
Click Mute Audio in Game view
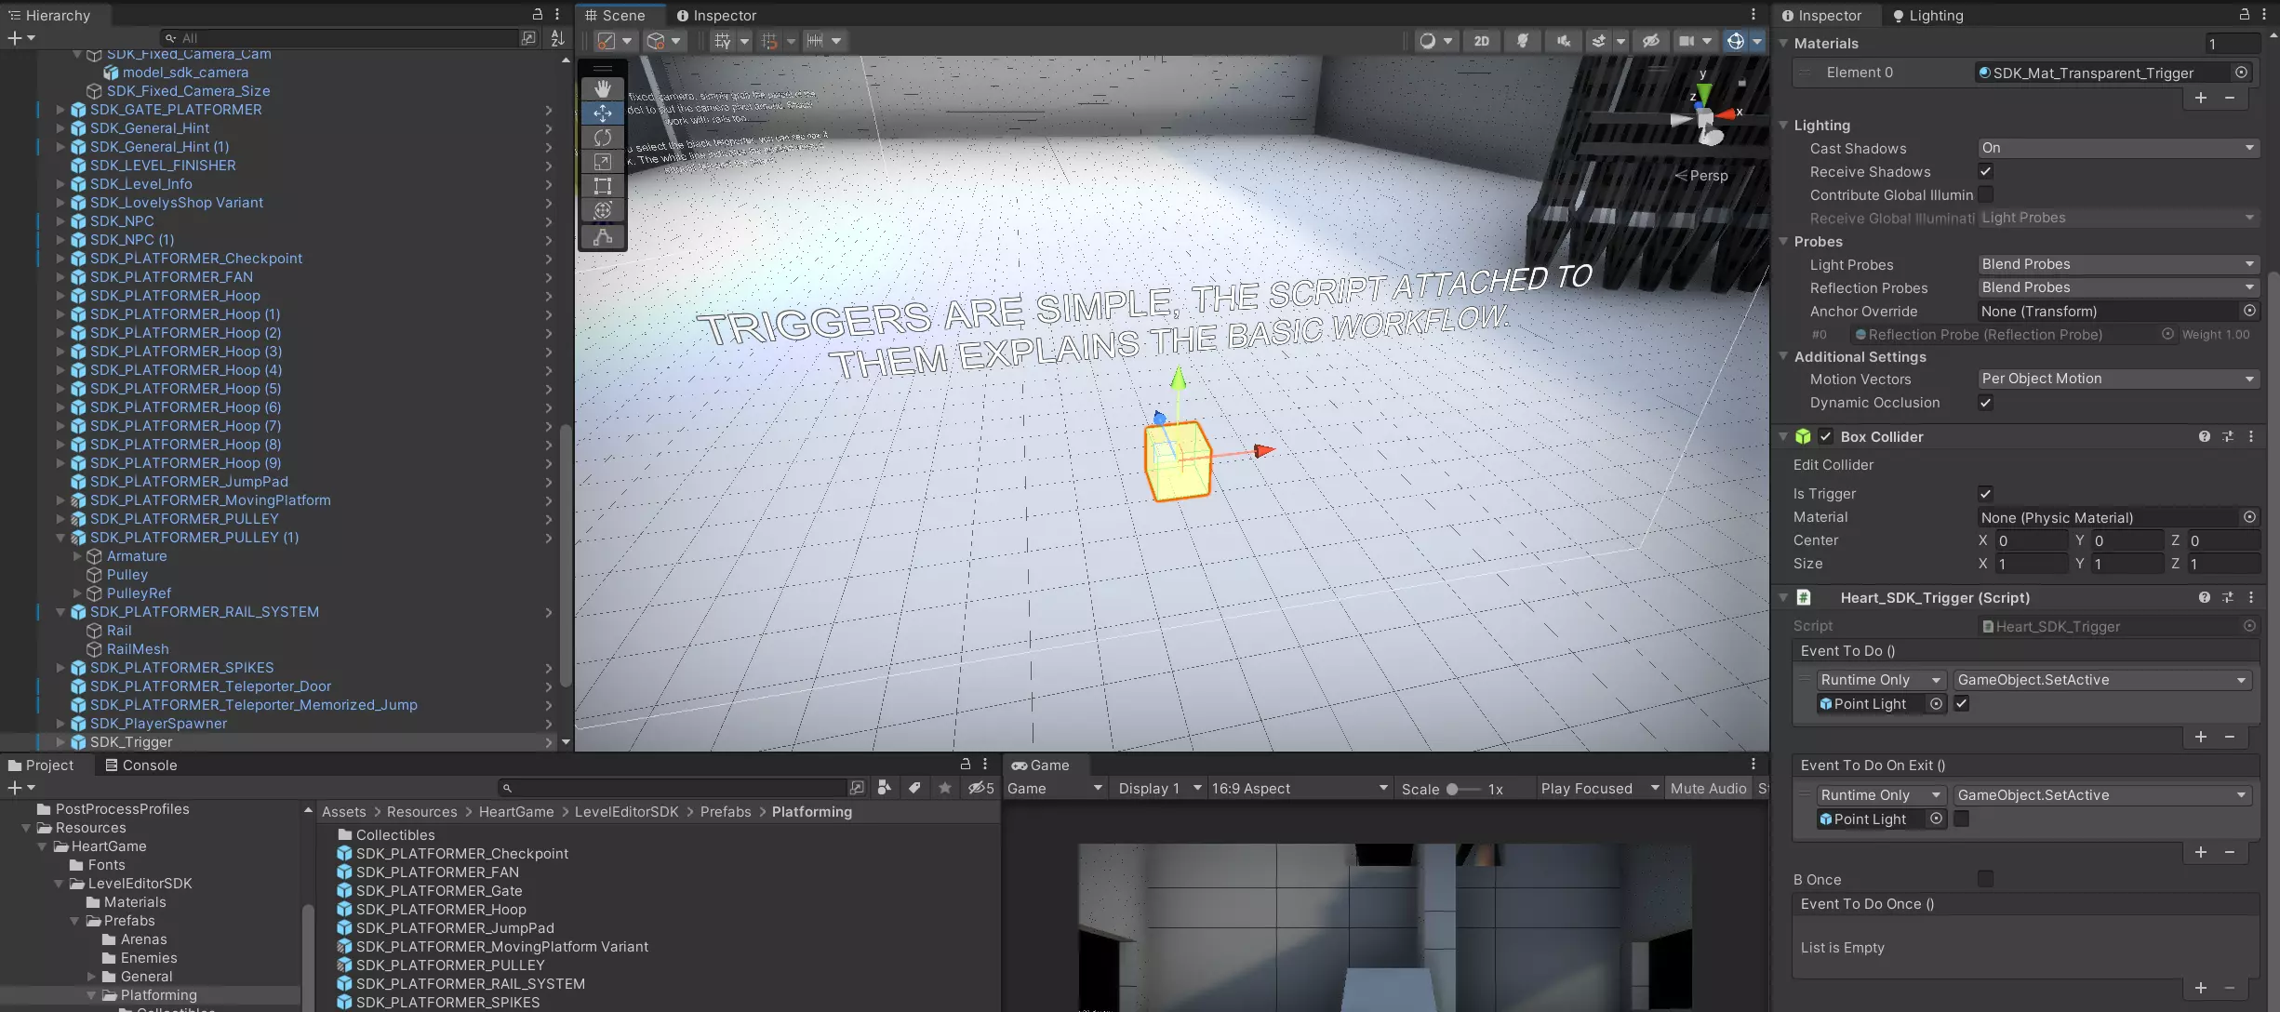pyautogui.click(x=1708, y=789)
